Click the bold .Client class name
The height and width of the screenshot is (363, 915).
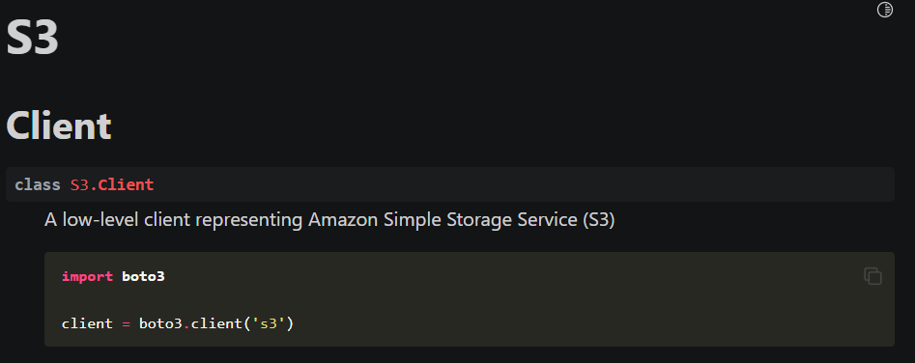(x=123, y=184)
